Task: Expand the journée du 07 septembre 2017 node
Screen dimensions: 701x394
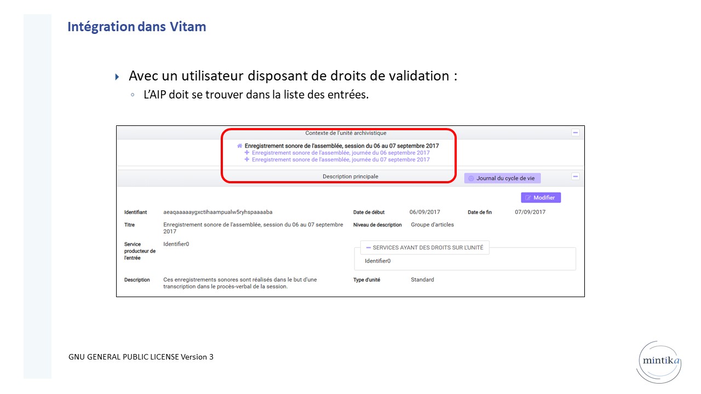Action: 246,160
